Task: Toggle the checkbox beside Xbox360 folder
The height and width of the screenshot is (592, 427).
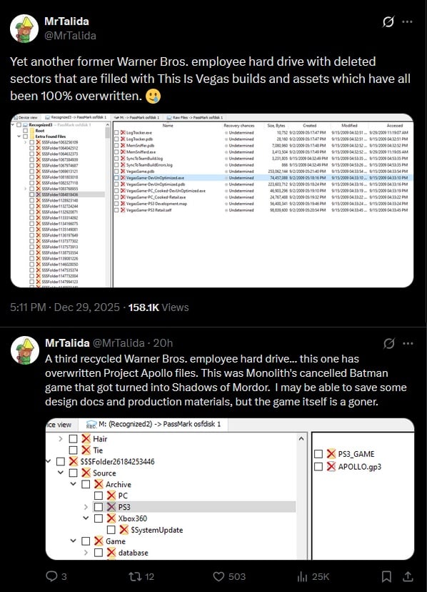Action: click(99, 518)
